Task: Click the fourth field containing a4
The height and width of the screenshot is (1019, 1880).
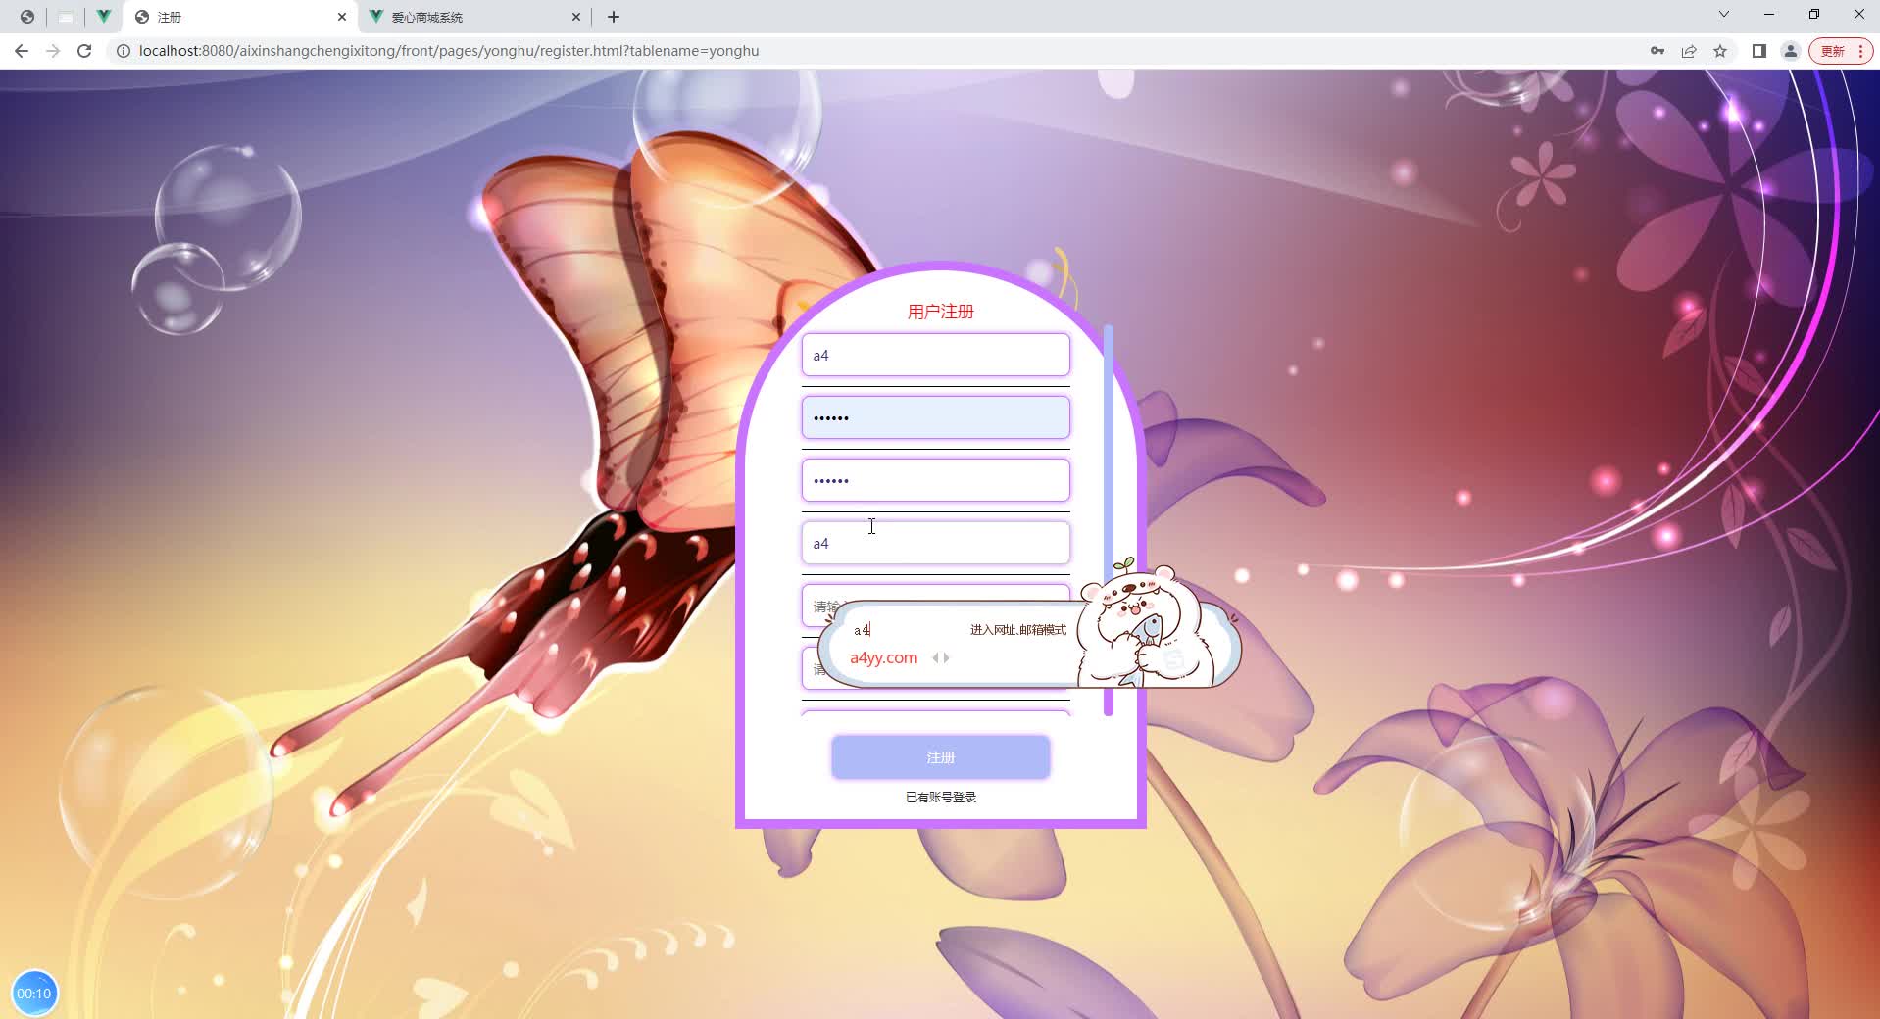Action: click(x=936, y=543)
